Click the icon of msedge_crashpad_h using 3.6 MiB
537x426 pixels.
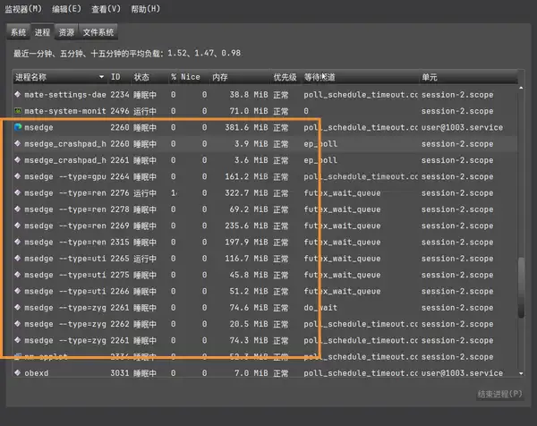tap(18, 160)
